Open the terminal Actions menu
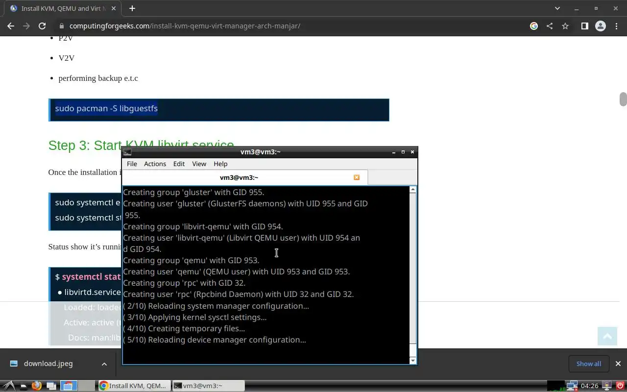This screenshot has height=392, width=627. pos(155,164)
